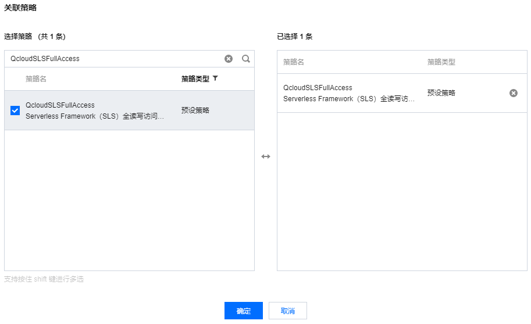Remove QcloudSLSFullAccess from the selected list
The height and width of the screenshot is (324, 531).
pyautogui.click(x=514, y=93)
